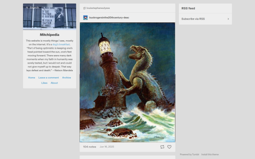The width and height of the screenshot is (255, 159).
Task: Open the Powered by Tumblr link
Action: [x=190, y=154]
